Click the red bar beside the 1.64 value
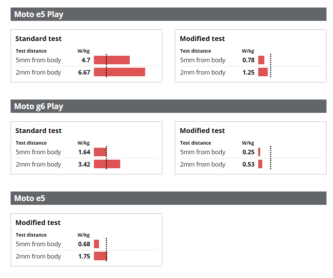 tap(100, 152)
